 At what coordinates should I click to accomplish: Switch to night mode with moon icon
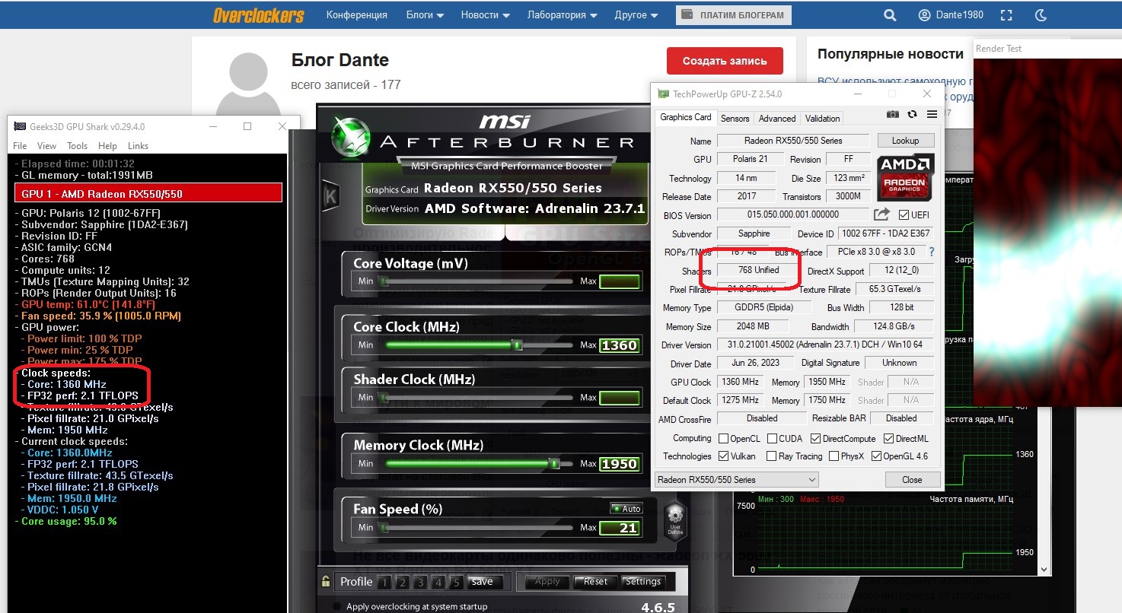1042,15
